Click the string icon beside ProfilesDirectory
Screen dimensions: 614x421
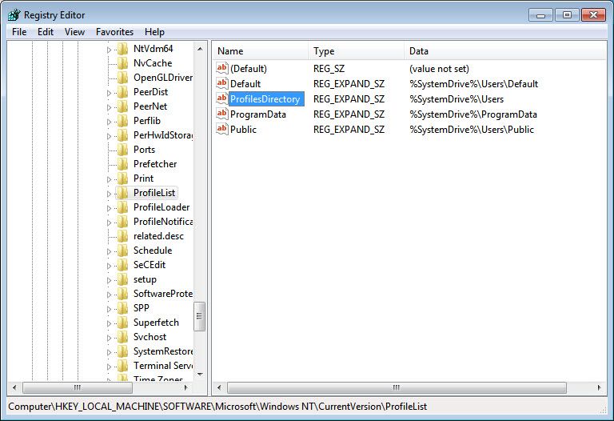(x=222, y=98)
